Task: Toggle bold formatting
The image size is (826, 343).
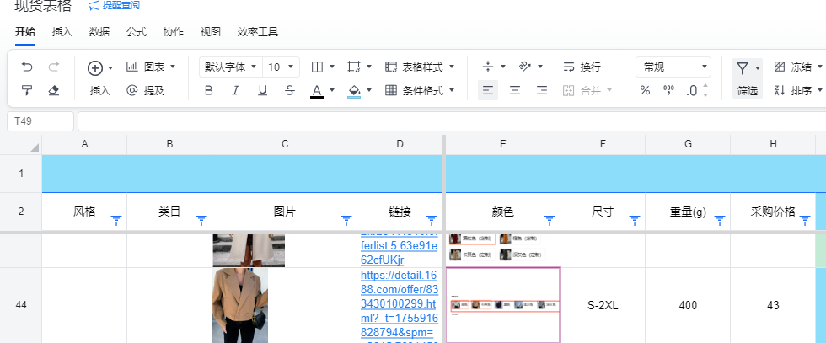Action: point(209,90)
